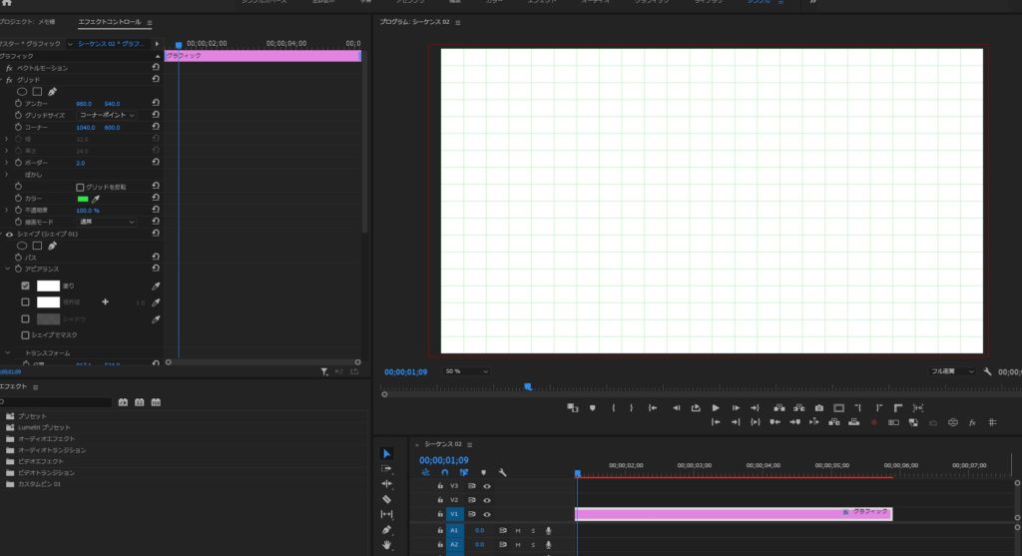The width and height of the screenshot is (1022, 556).
Task: Toggle animation stopwatch for Border
Action: pyautogui.click(x=18, y=163)
